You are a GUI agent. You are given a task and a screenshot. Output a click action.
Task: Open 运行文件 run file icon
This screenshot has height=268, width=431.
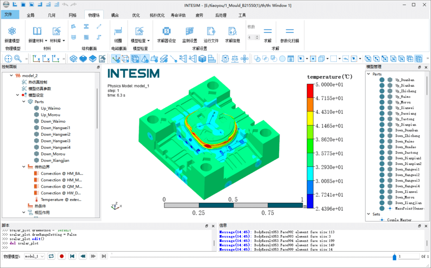[x=211, y=31]
